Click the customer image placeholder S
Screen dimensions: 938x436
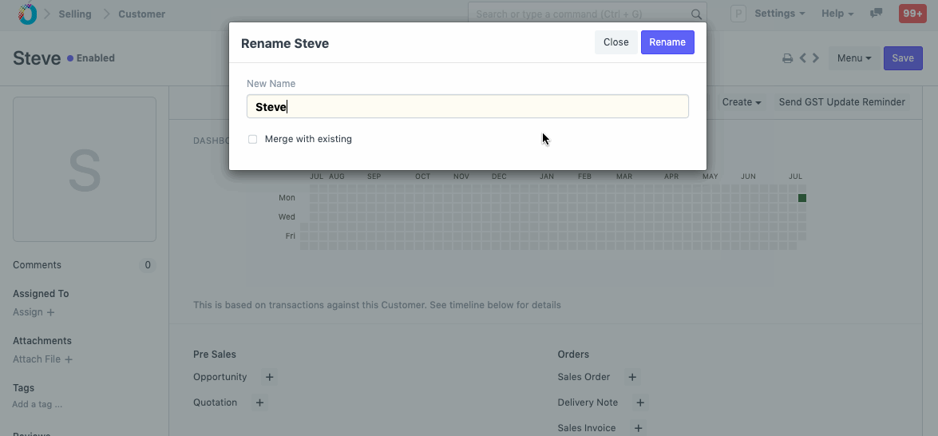click(x=85, y=169)
